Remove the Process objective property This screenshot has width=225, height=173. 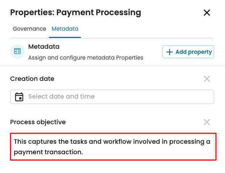click(207, 122)
